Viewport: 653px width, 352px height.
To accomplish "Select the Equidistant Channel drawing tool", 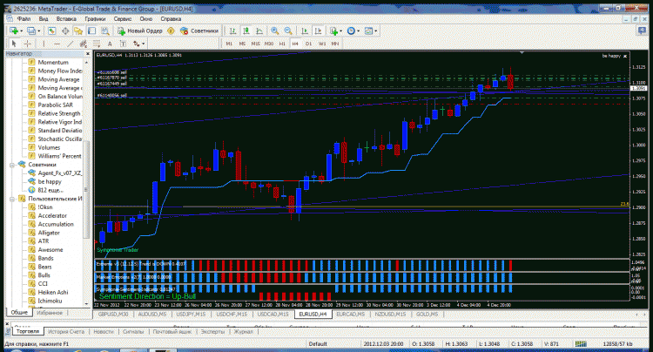I will pos(84,44).
